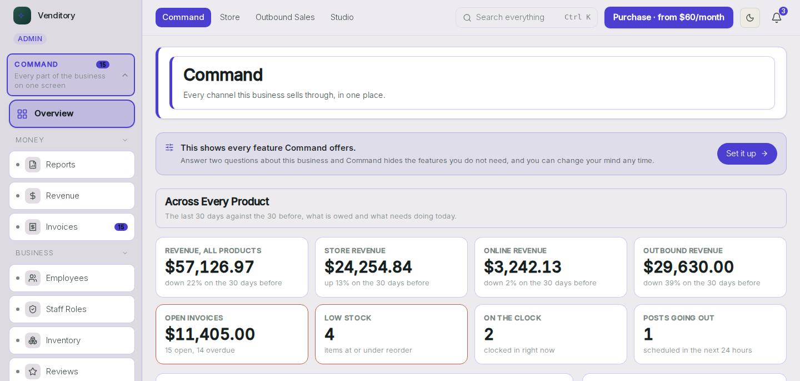This screenshot has width=800, height=381.
Task: Open the Reports sidebar item icon
Action: pyautogui.click(x=33, y=165)
